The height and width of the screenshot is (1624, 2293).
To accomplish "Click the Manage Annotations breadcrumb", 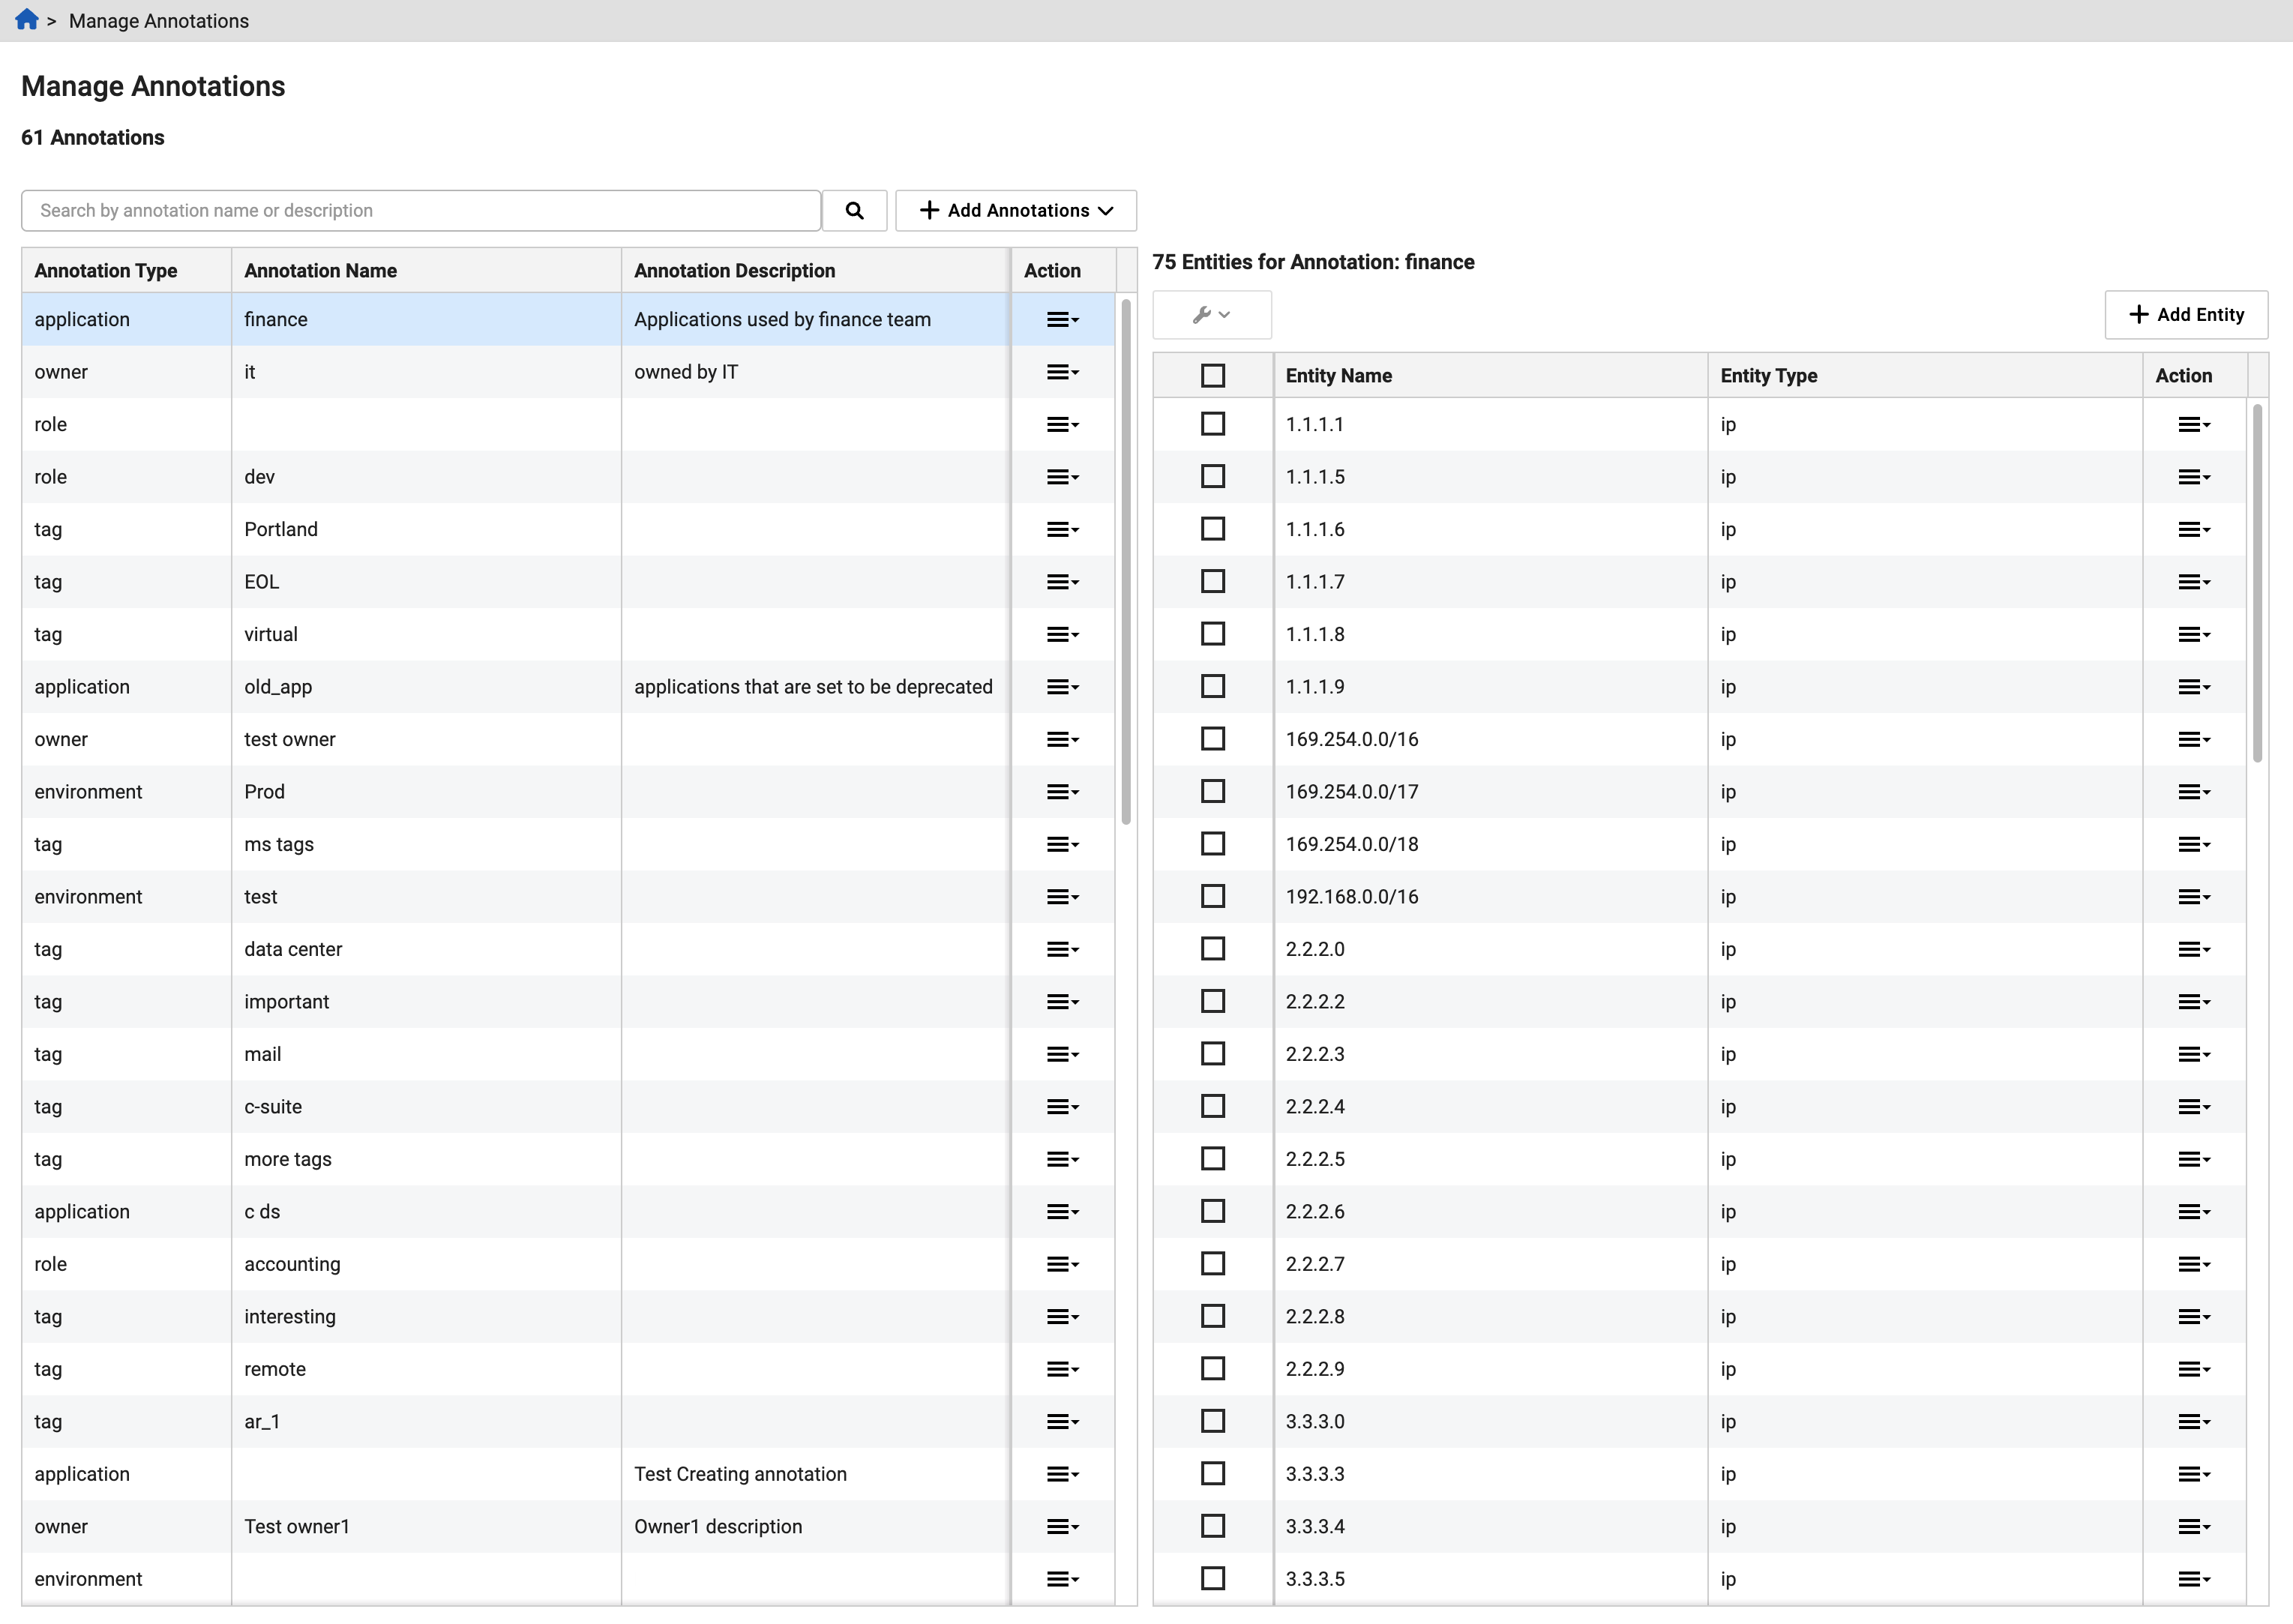I will (x=158, y=20).
